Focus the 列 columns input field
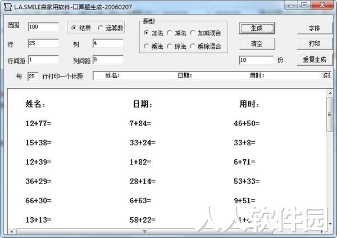Image resolution: width=337 pixels, height=238 pixels. click(108, 43)
